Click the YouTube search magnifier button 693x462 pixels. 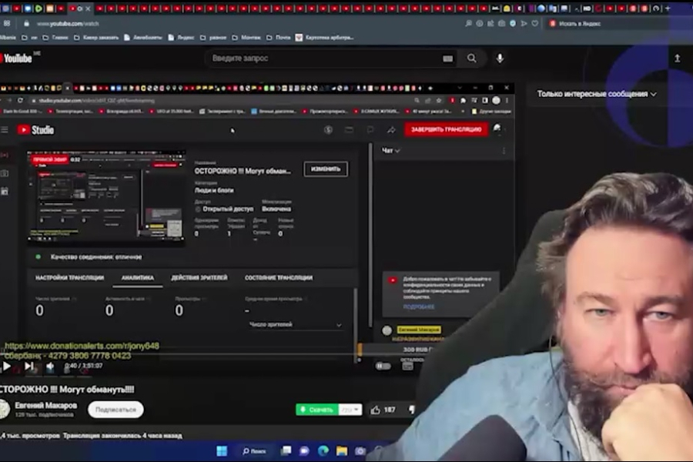coord(471,59)
